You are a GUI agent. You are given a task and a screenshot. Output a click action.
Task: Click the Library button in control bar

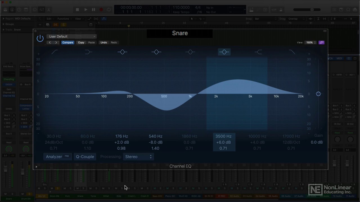[5, 10]
